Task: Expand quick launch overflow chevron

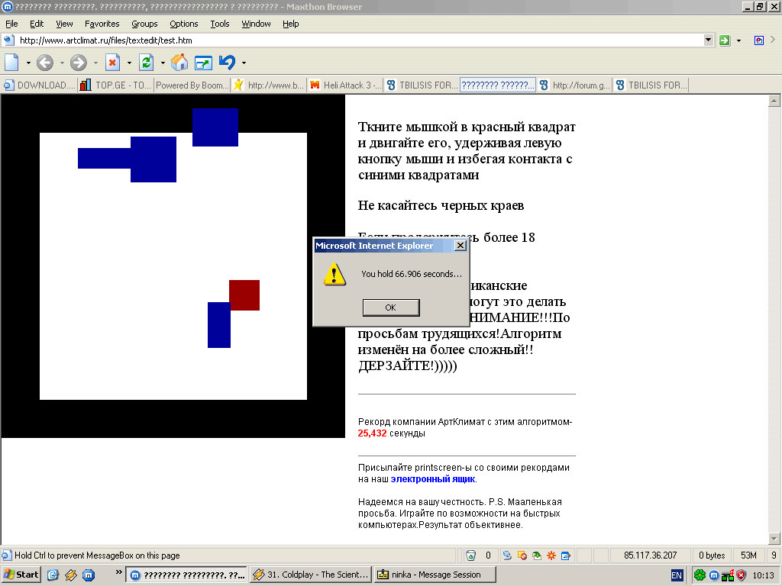Action: point(118,572)
